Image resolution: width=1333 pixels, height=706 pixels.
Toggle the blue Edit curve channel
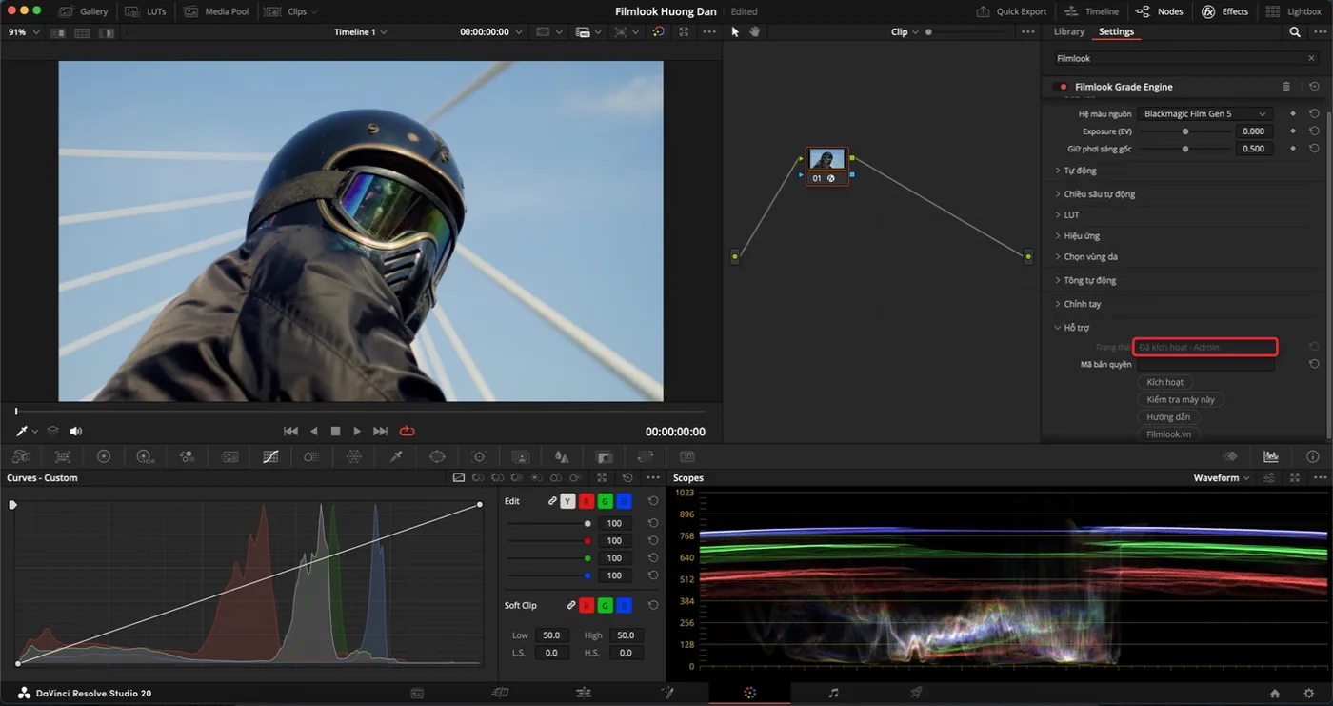pyautogui.click(x=623, y=501)
